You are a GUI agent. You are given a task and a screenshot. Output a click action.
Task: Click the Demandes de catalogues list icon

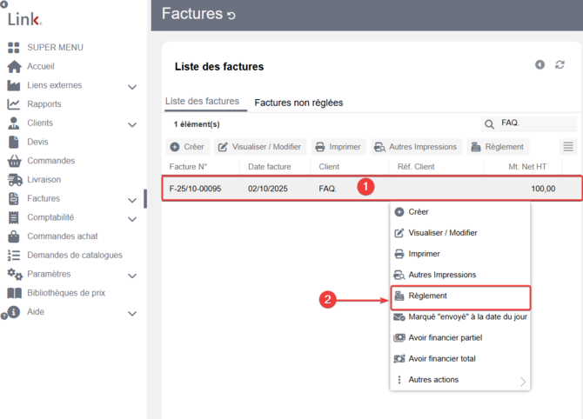pos(14,256)
